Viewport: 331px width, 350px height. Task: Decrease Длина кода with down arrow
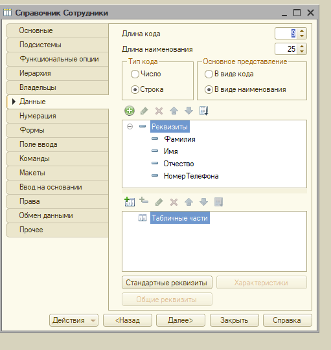[x=302, y=36]
